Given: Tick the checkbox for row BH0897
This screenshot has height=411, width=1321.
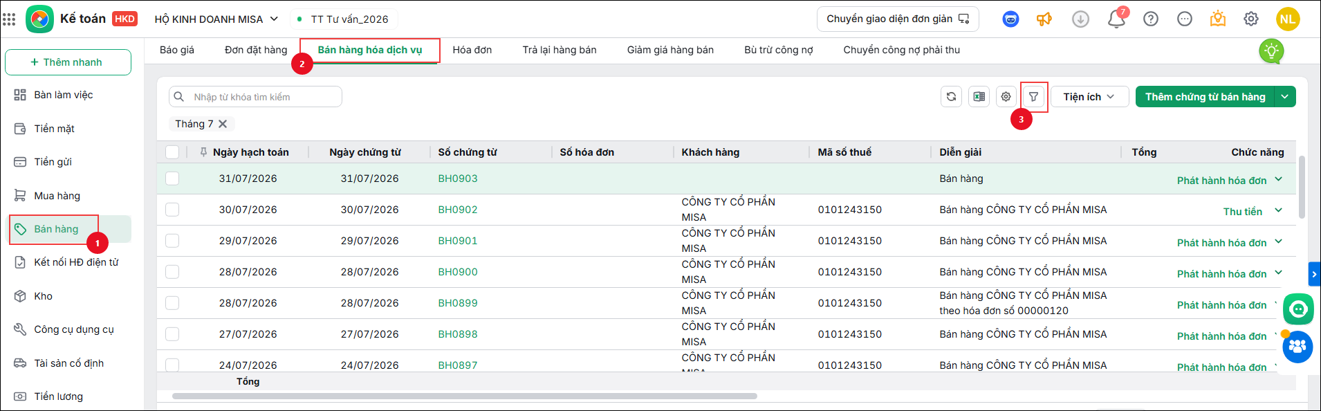Looking at the screenshot, I should (x=172, y=365).
